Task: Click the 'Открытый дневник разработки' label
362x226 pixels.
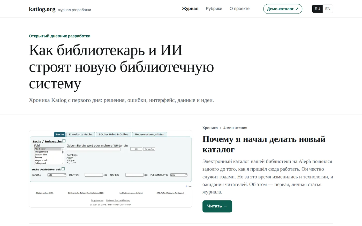Action: 59,36
